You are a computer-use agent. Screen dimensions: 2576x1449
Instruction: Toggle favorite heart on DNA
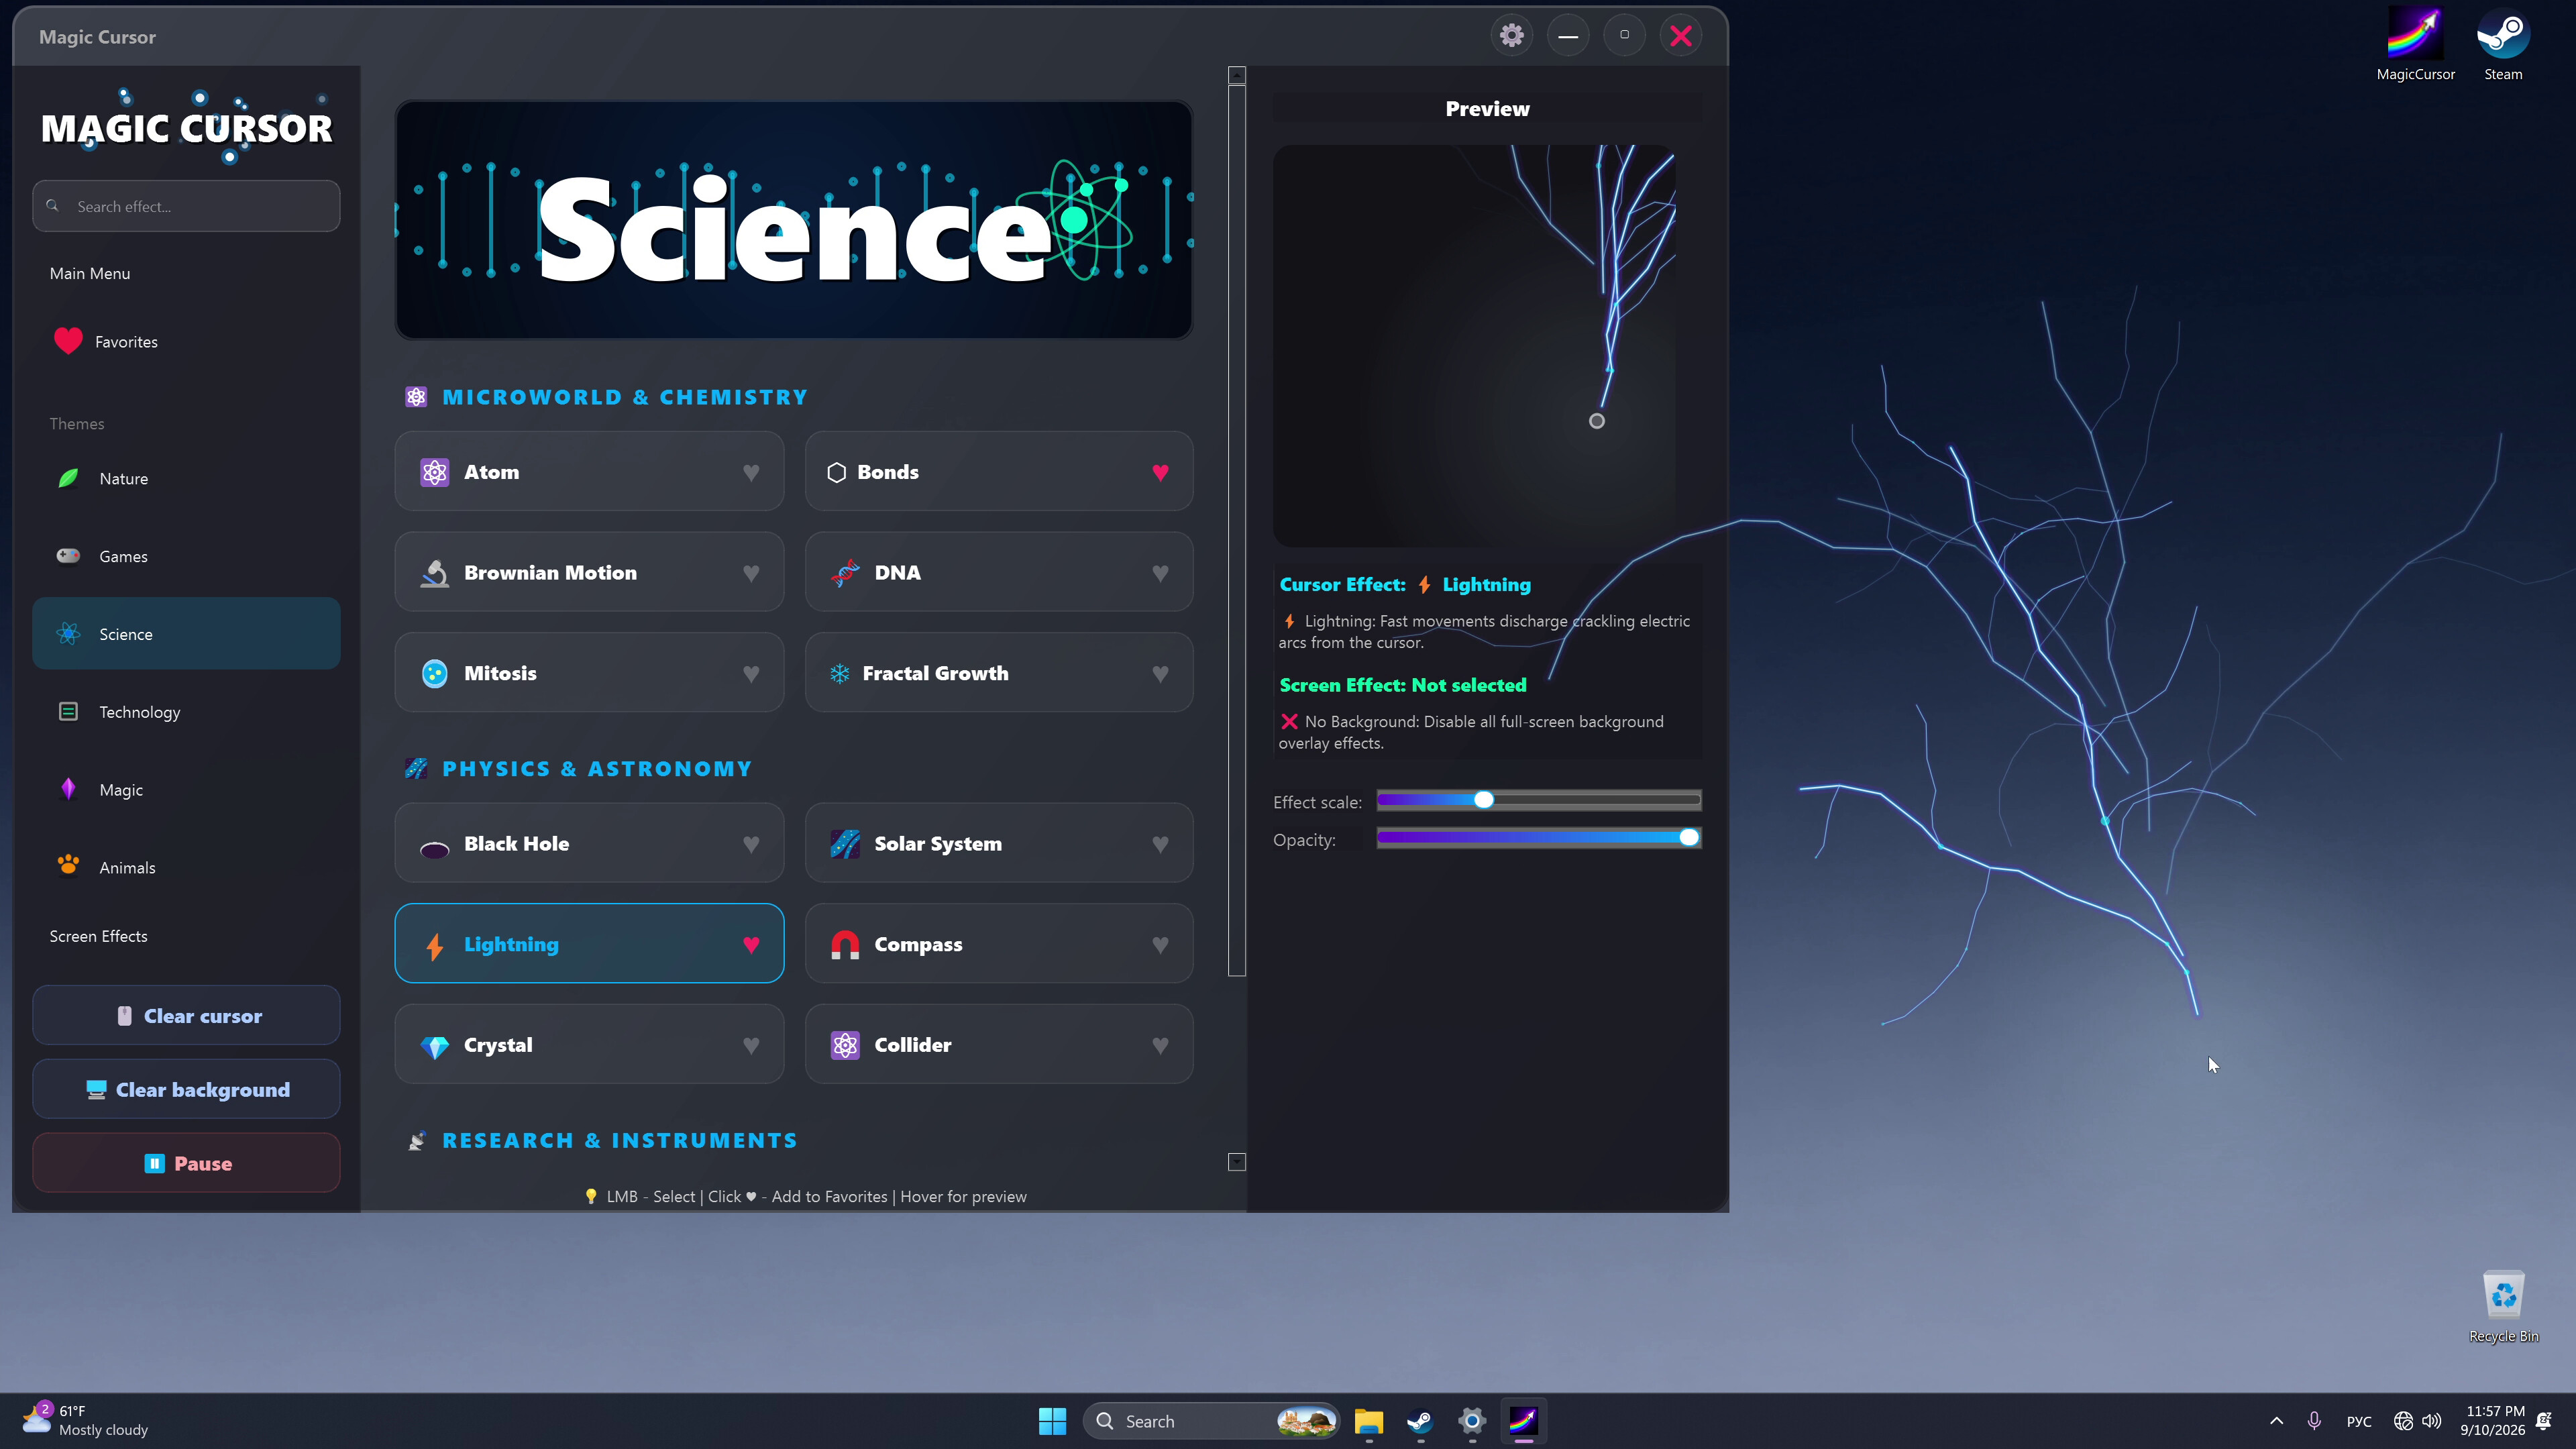(1160, 573)
